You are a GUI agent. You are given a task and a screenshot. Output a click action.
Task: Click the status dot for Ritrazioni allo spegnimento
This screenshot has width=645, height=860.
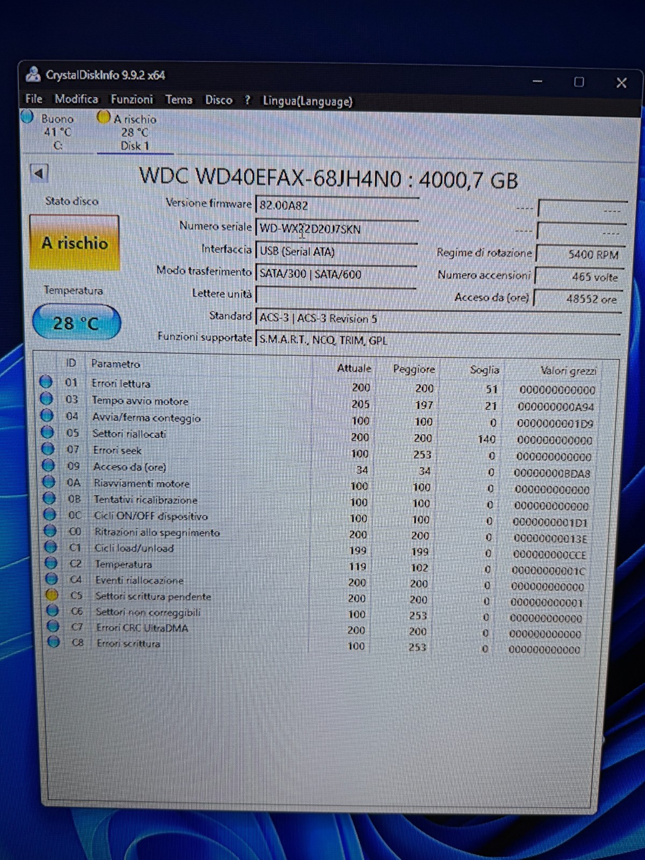(x=50, y=531)
